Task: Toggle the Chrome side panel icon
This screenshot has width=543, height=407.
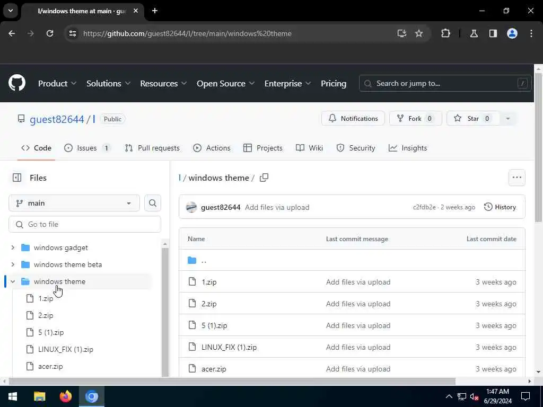Action: (x=493, y=33)
